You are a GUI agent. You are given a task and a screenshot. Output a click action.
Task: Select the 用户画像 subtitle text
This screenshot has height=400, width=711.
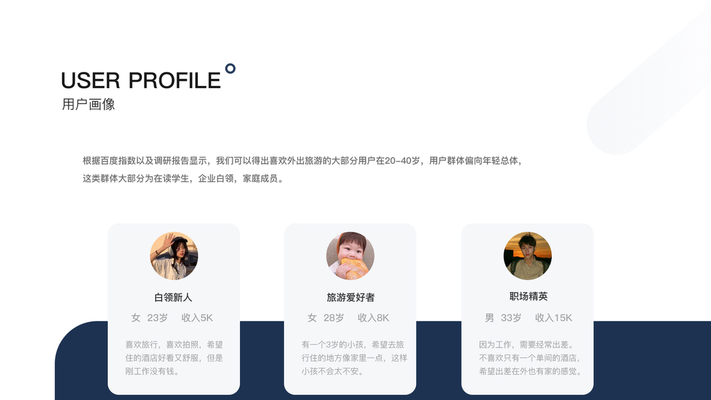[x=89, y=104]
